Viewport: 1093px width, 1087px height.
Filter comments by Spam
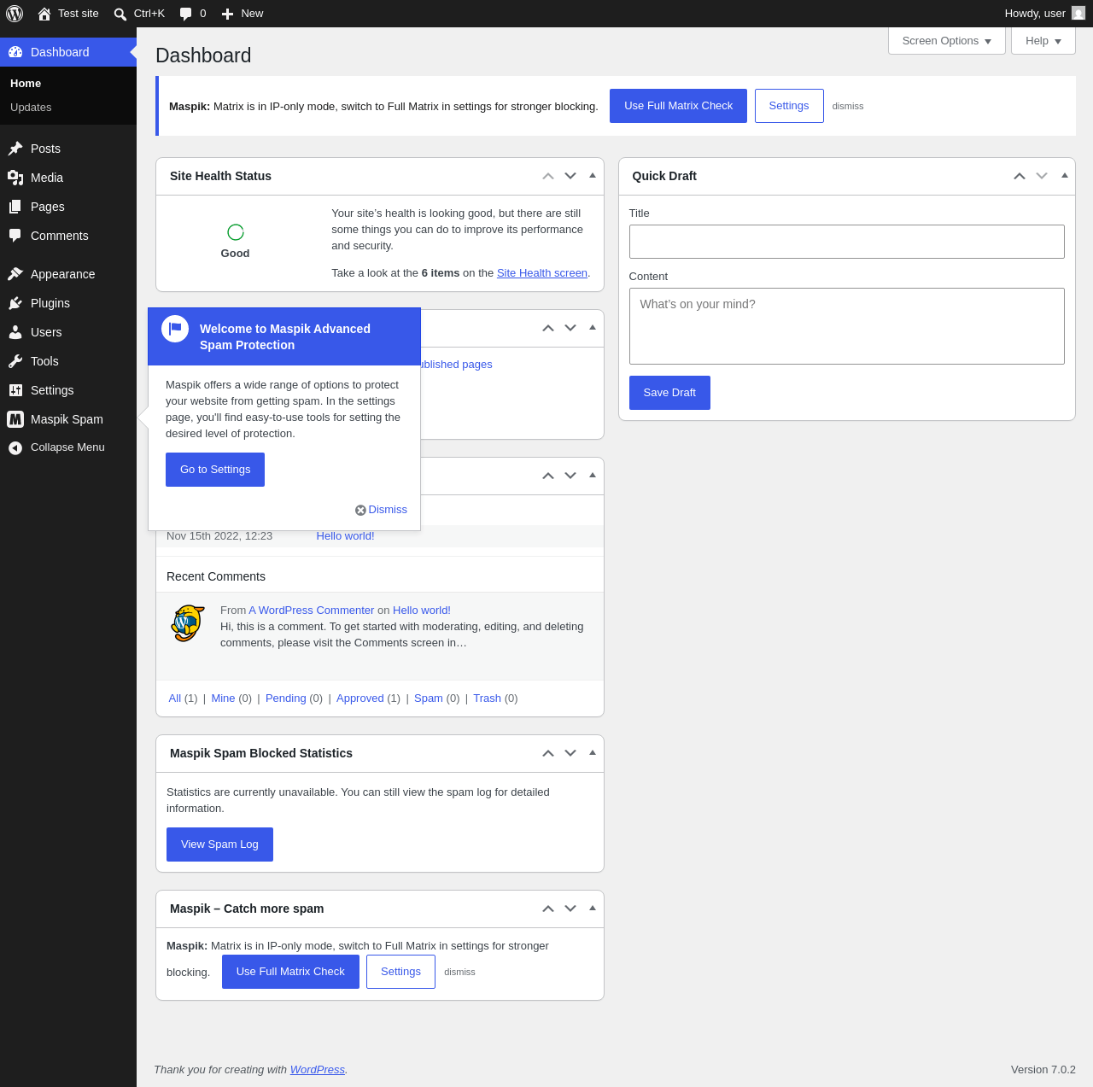click(x=429, y=698)
